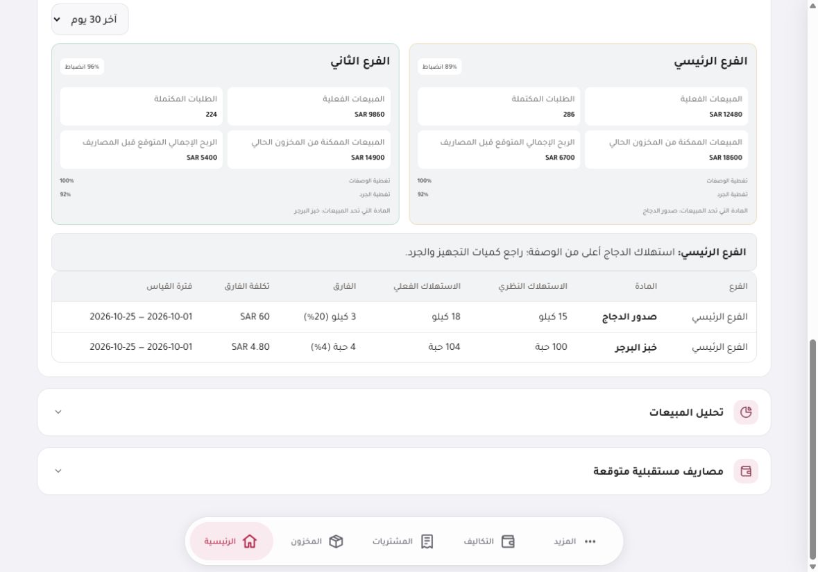Click second branch الطلبات المكتملة 224 tile
The width and height of the screenshot is (818, 572).
pyautogui.click(x=142, y=106)
